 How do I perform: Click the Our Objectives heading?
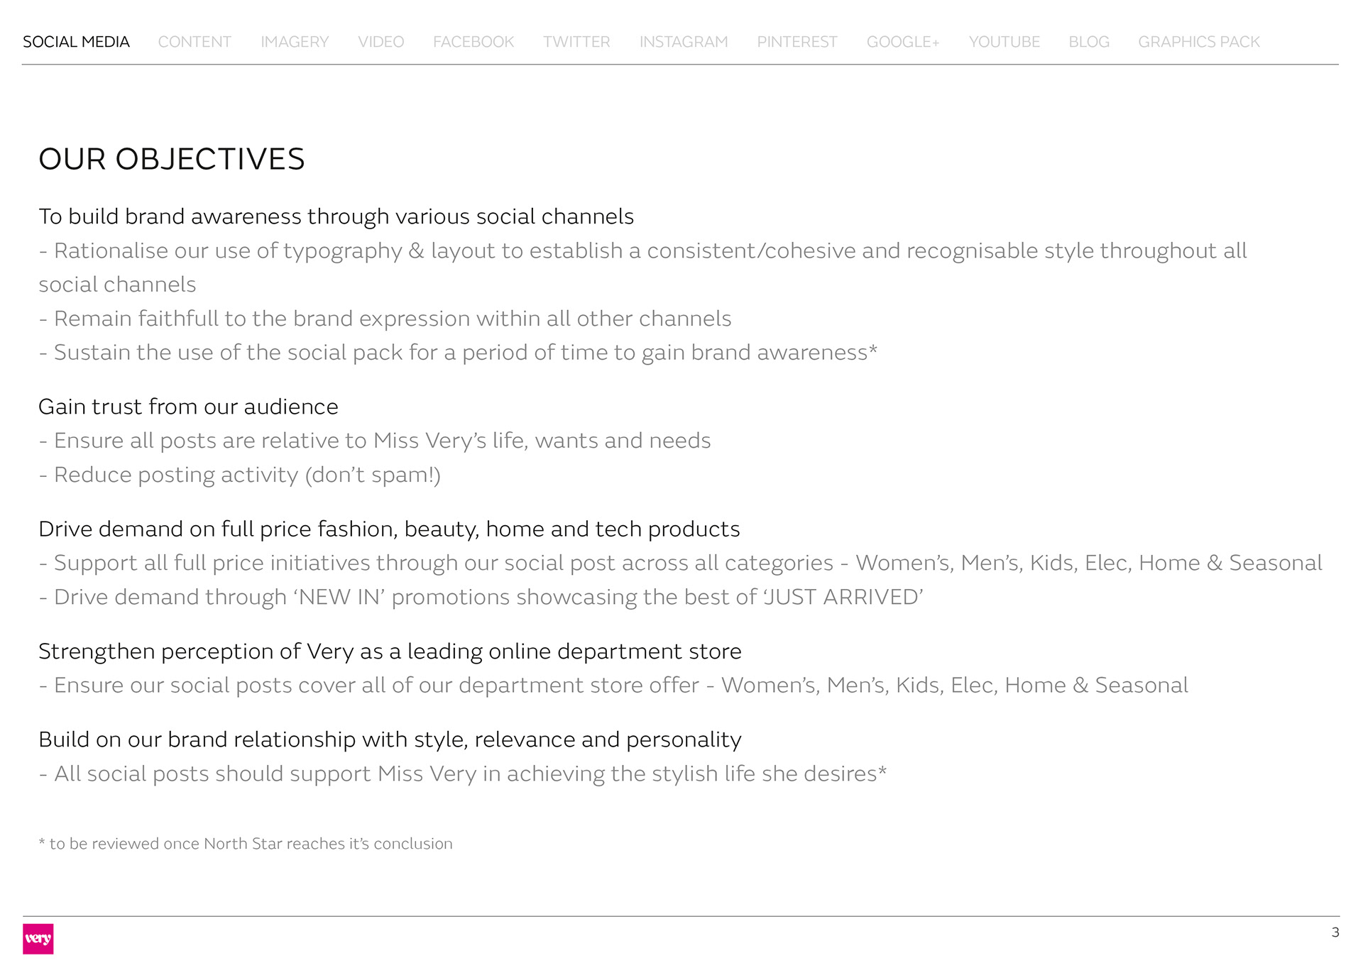(172, 159)
